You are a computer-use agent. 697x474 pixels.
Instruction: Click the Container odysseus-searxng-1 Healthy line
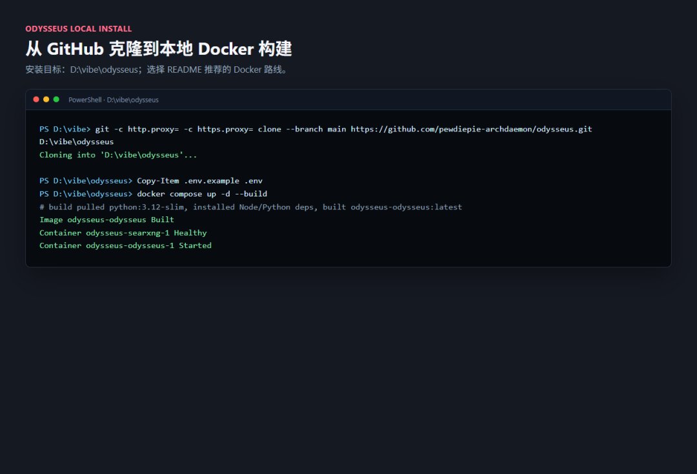[123, 232]
